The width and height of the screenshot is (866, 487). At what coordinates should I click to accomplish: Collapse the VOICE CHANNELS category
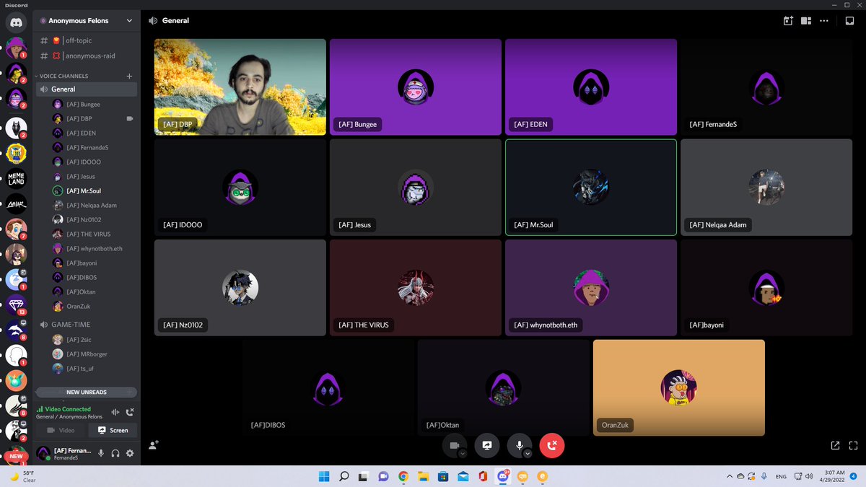pyautogui.click(x=64, y=76)
